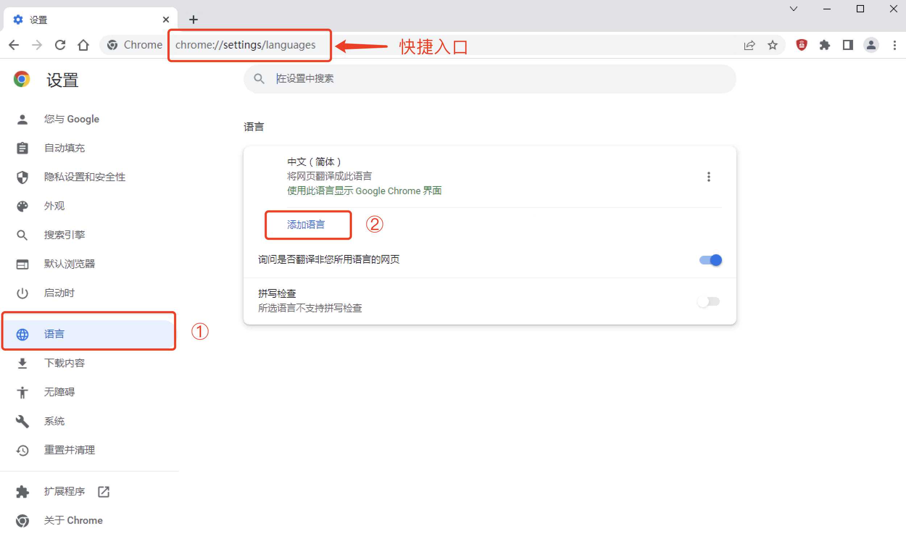Click the Extensions puzzle icon in toolbar
906x539 pixels.
coord(824,45)
